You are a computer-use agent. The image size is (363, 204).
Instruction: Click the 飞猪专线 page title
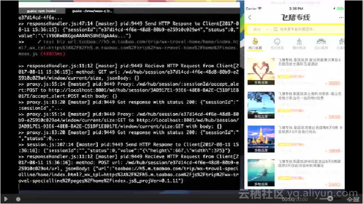pyautogui.click(x=296, y=17)
